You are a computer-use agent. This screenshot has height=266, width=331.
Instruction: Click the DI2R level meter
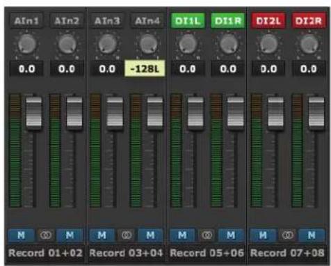tap(297, 150)
